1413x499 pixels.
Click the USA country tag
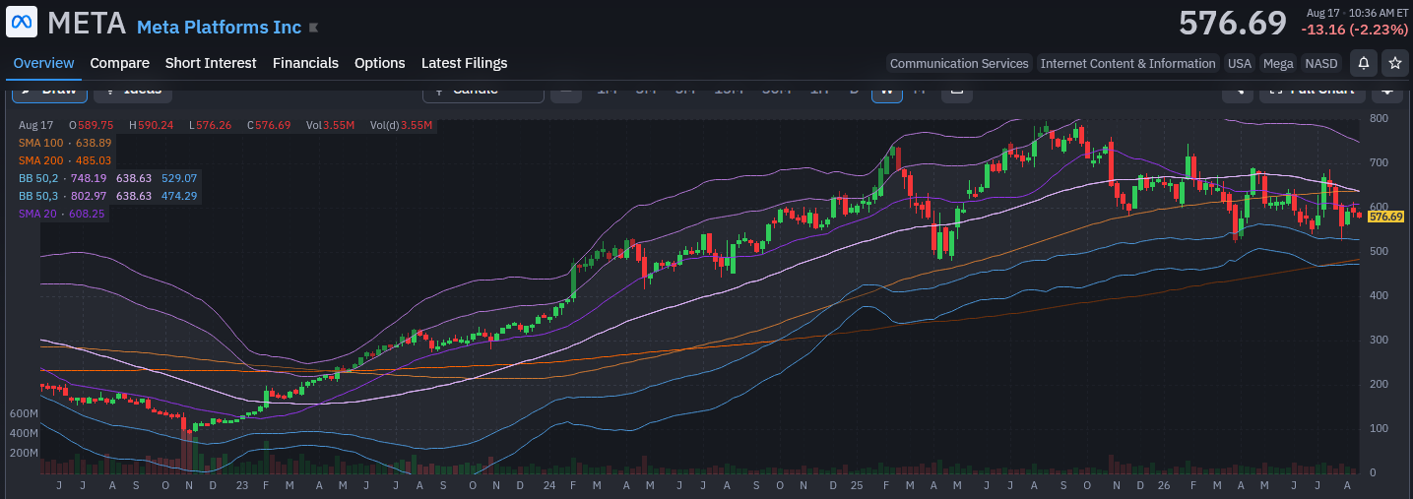coord(1240,63)
